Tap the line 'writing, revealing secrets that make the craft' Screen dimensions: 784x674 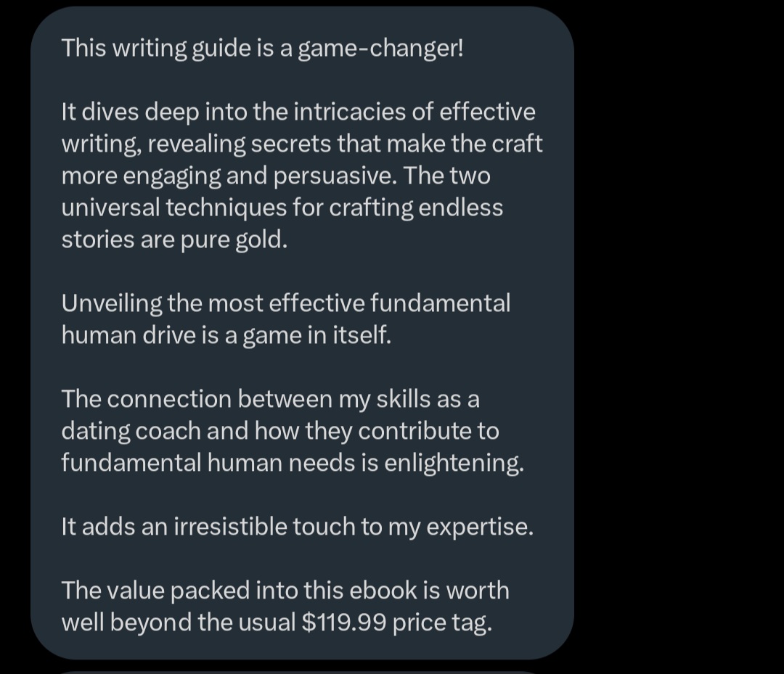[x=301, y=144]
